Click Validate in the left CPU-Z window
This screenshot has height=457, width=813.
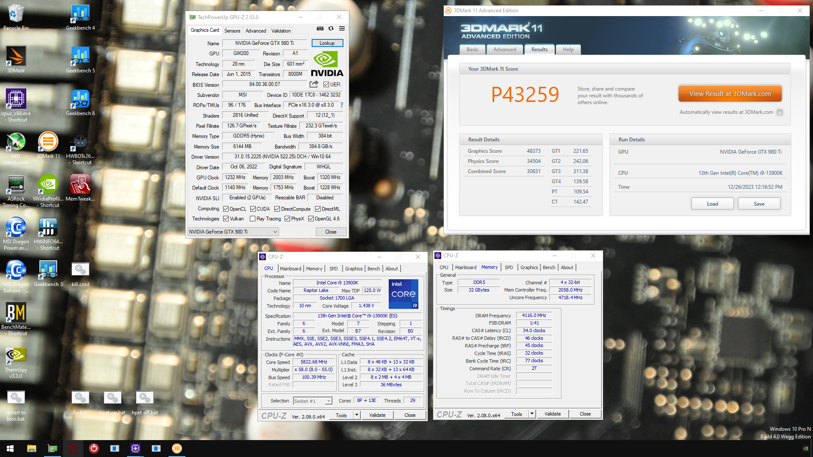coord(377,415)
